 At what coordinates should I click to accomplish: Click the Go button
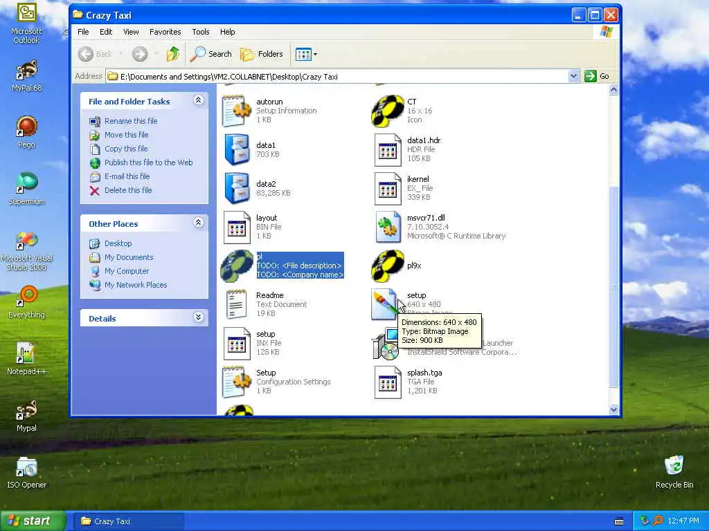[x=596, y=76]
